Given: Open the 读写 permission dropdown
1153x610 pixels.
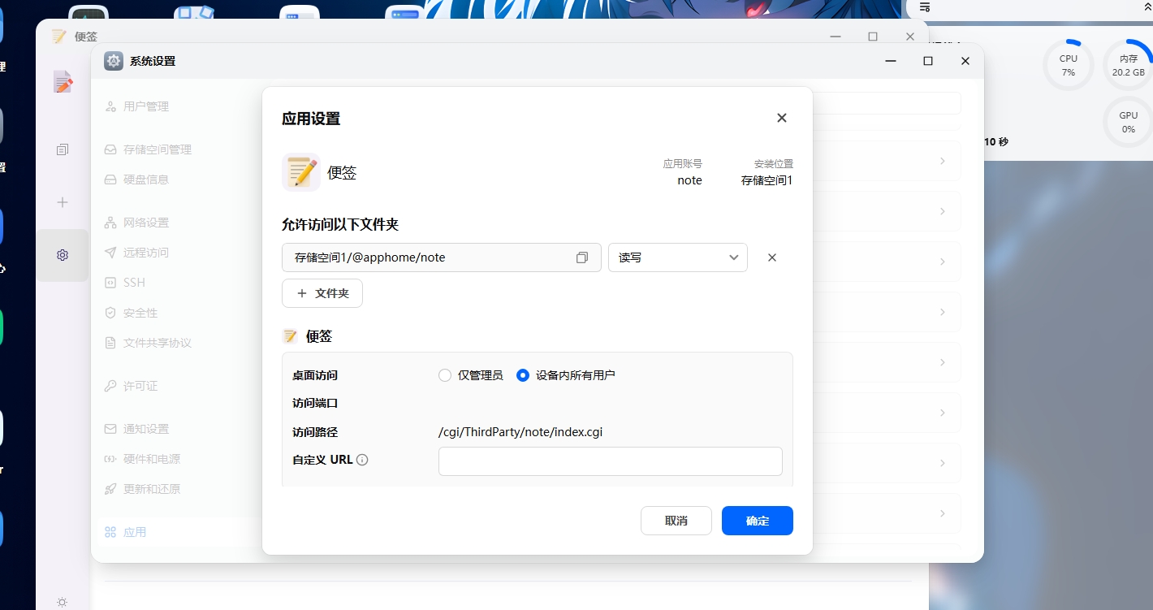Looking at the screenshot, I should pyautogui.click(x=678, y=257).
